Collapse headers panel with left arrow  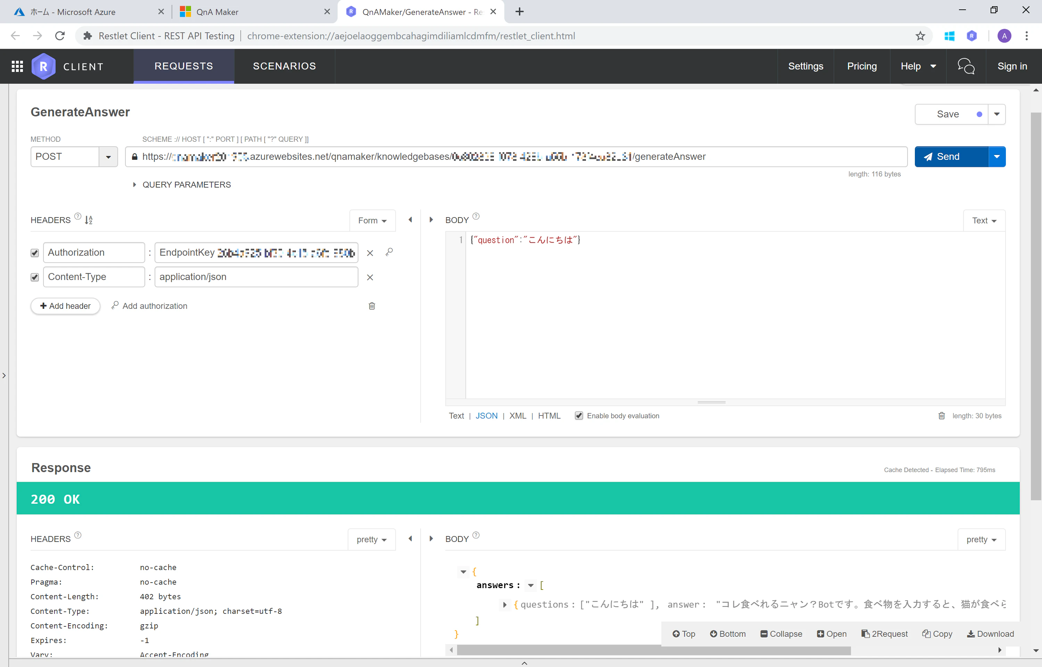[x=410, y=220]
